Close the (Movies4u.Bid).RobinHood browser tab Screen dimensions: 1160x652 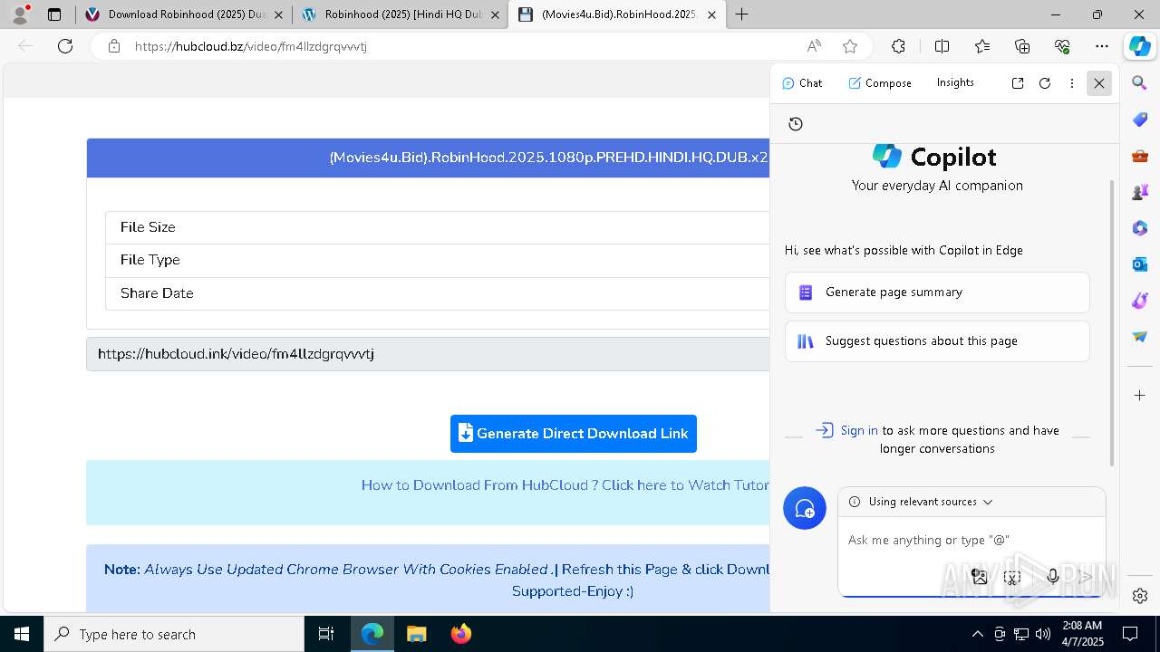pyautogui.click(x=712, y=14)
